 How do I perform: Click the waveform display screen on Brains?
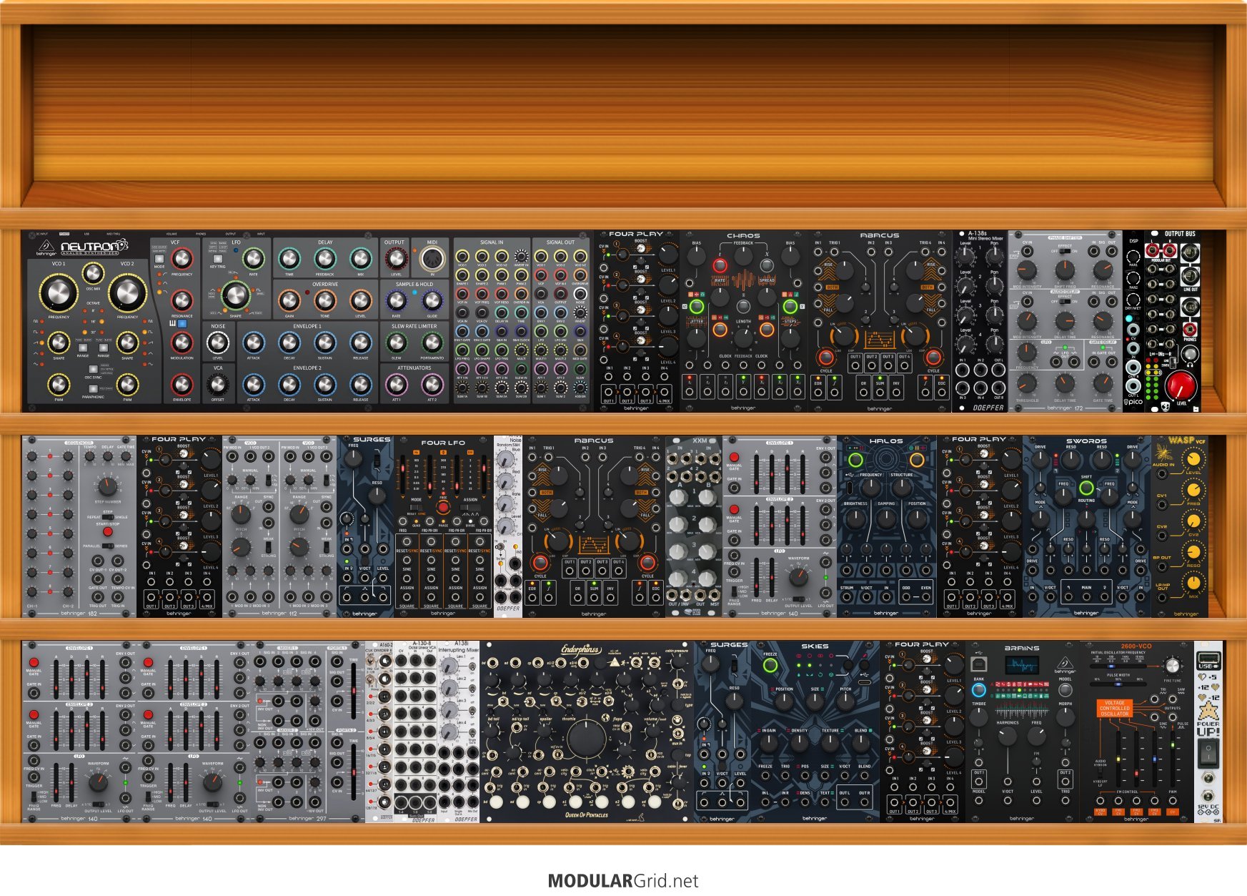coord(1022,665)
